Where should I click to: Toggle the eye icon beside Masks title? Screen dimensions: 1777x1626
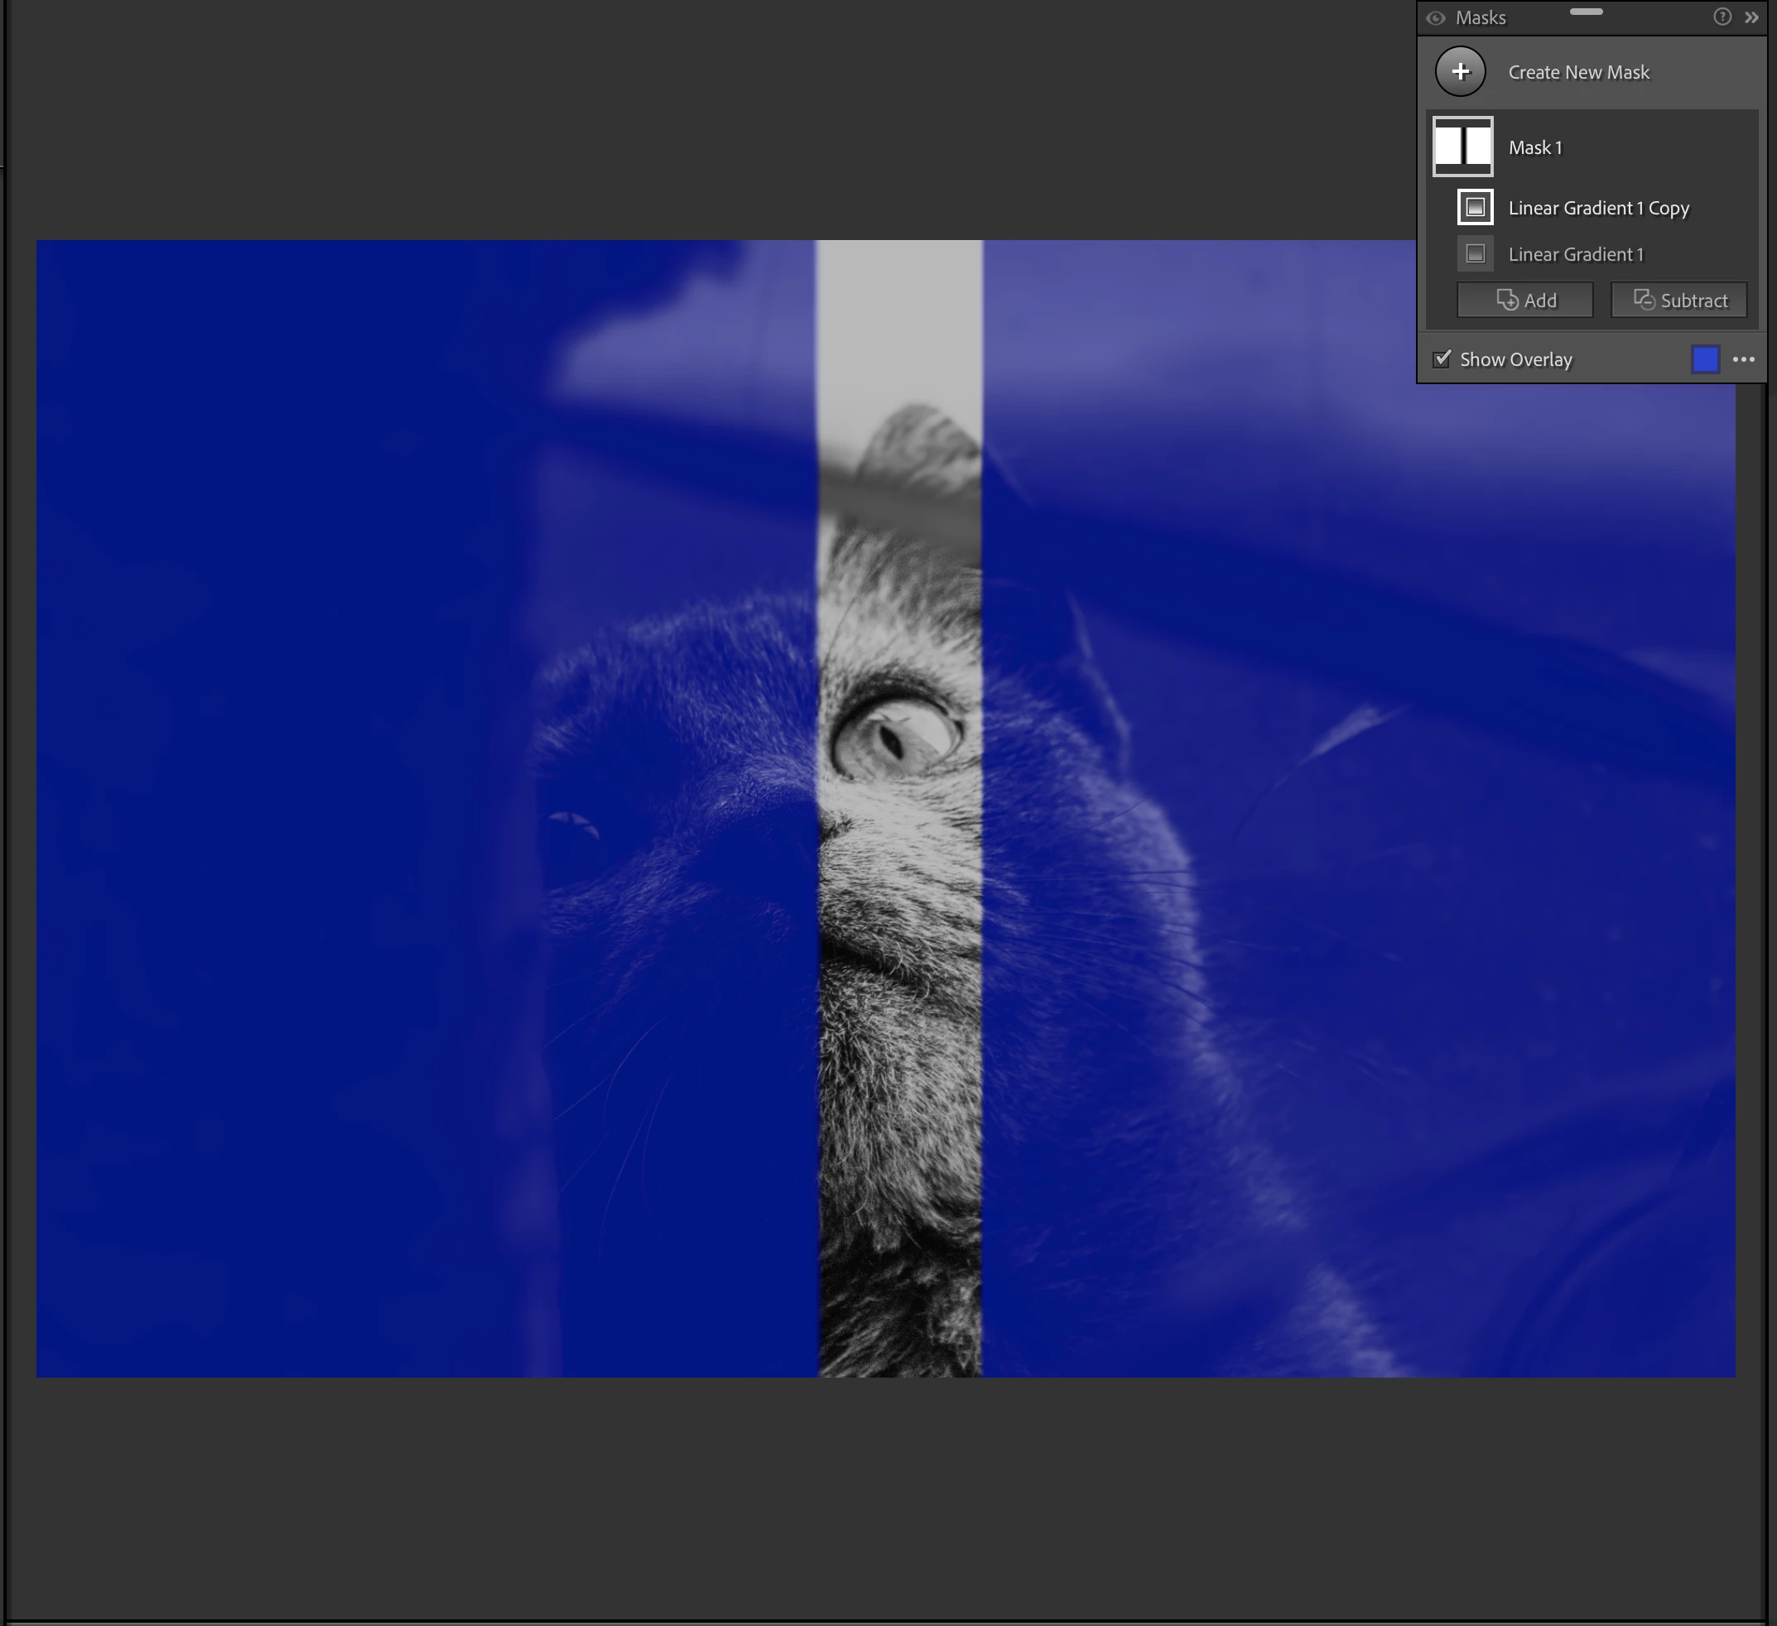pyautogui.click(x=1435, y=17)
